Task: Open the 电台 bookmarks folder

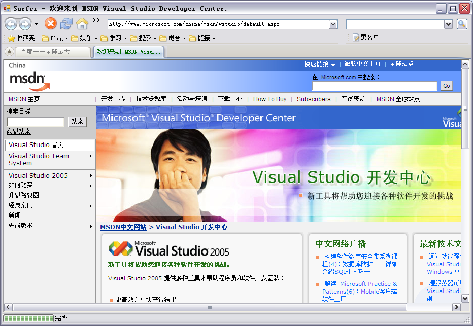Action: pos(173,38)
